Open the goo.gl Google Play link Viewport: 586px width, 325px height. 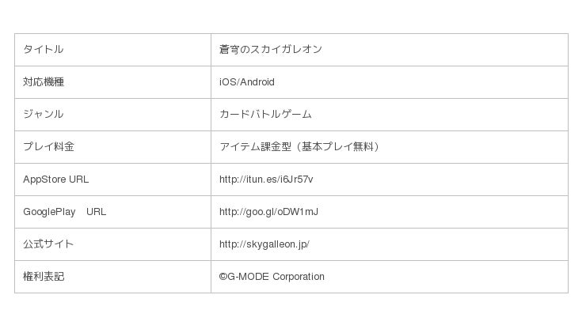tap(268, 212)
